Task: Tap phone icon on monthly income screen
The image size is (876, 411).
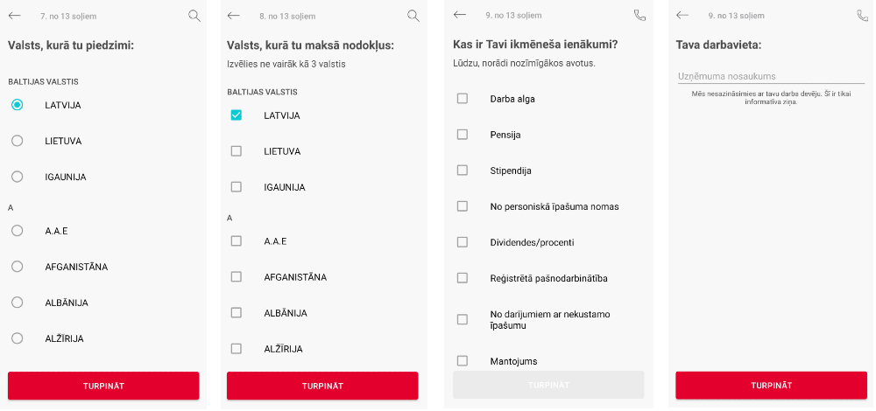Action: click(x=639, y=15)
